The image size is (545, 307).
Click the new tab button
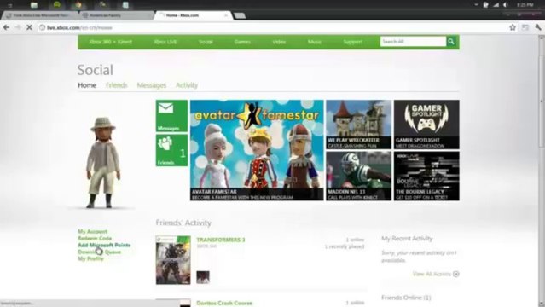240,15
